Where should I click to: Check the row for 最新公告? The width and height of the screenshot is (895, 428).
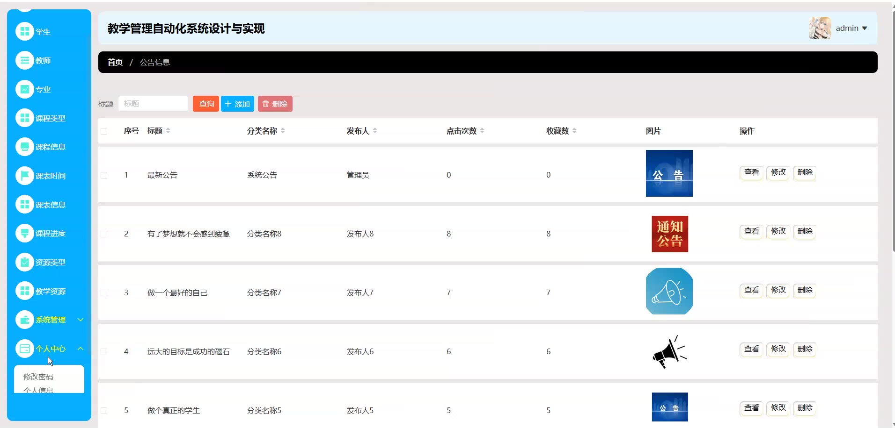[104, 175]
